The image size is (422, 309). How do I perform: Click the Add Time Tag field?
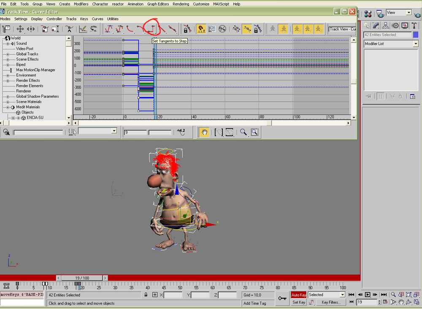258,303
